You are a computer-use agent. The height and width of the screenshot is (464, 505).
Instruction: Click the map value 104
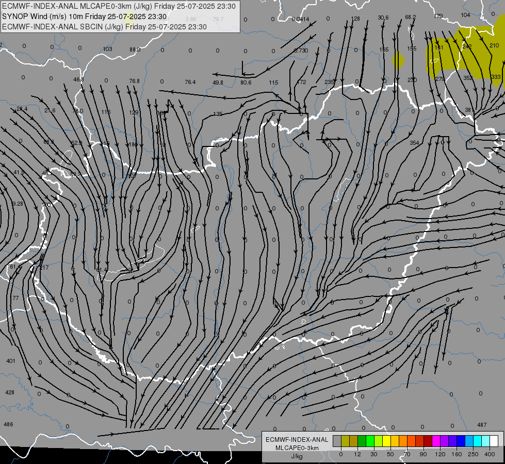coord(465,15)
